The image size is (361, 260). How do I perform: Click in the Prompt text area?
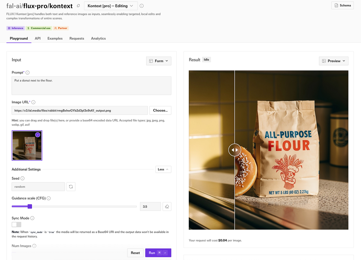[91, 86]
